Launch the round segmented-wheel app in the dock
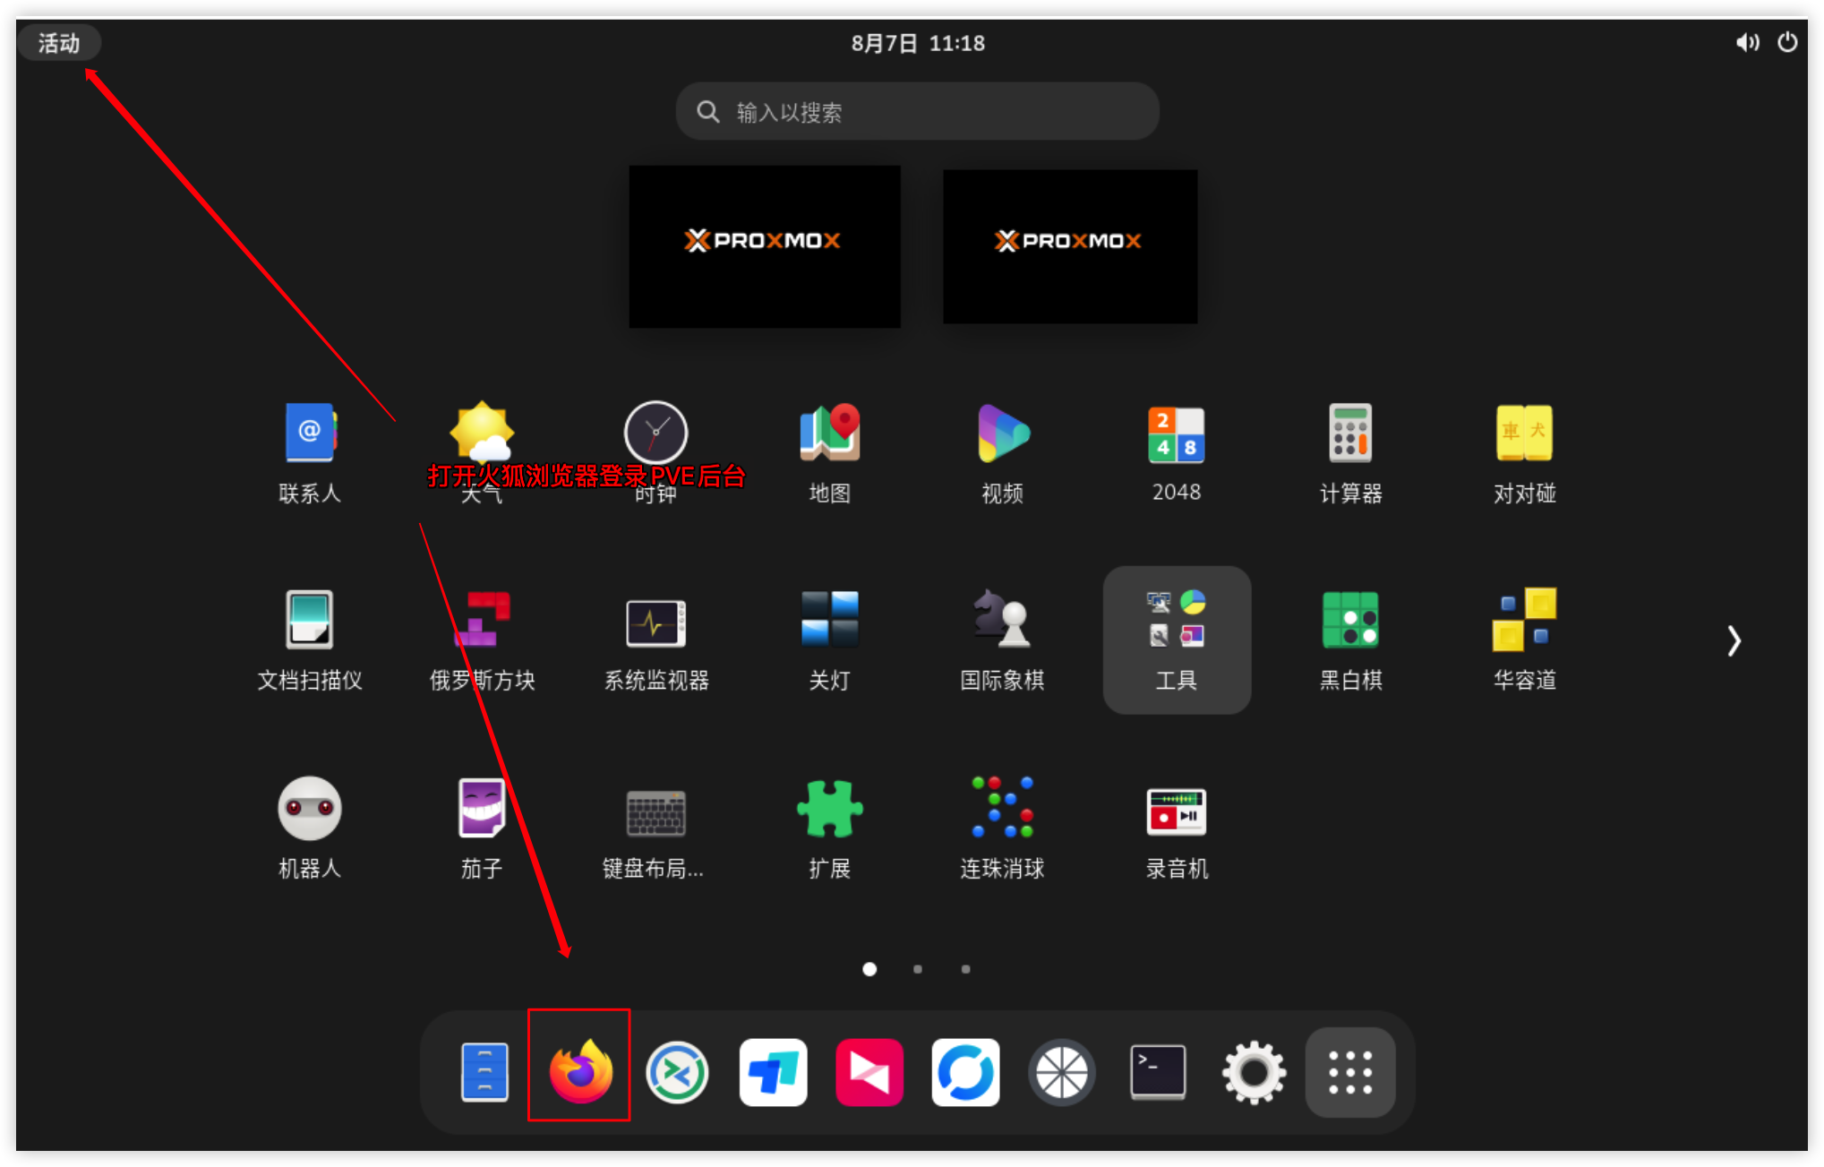The width and height of the screenshot is (1824, 1167). pyautogui.click(x=1062, y=1071)
